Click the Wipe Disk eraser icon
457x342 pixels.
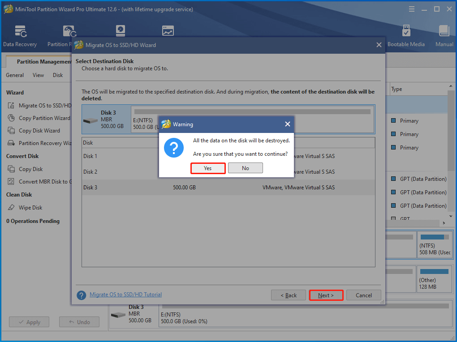(x=11, y=208)
